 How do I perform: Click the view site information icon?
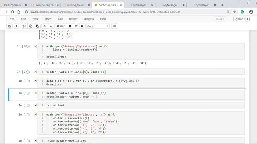(27, 12)
